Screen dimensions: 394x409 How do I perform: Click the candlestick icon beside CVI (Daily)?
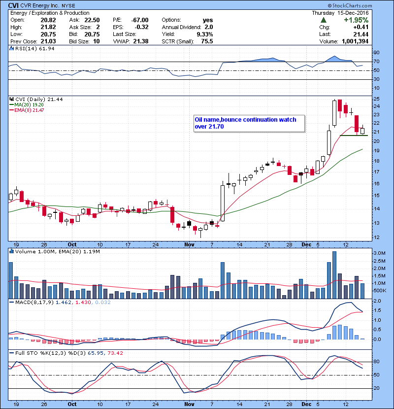tap(12, 99)
